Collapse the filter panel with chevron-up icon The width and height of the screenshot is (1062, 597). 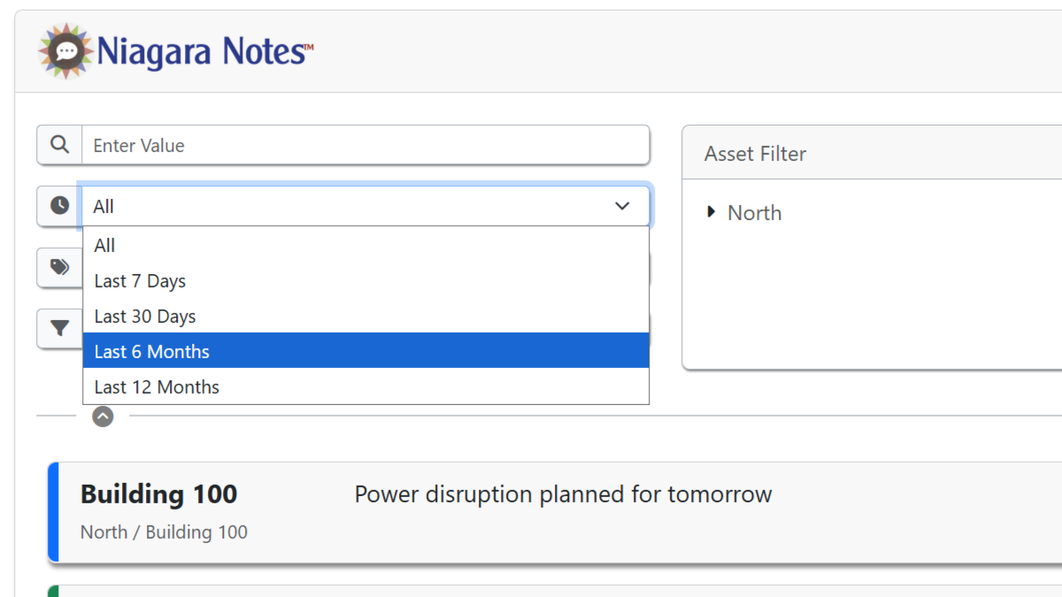(104, 416)
